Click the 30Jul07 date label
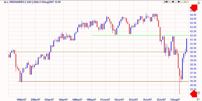The width and height of the screenshot is (202, 101). coord(162,100)
